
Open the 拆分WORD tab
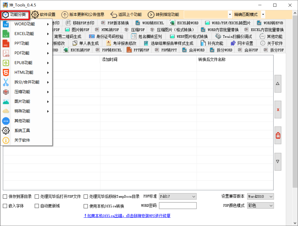[221, 50]
